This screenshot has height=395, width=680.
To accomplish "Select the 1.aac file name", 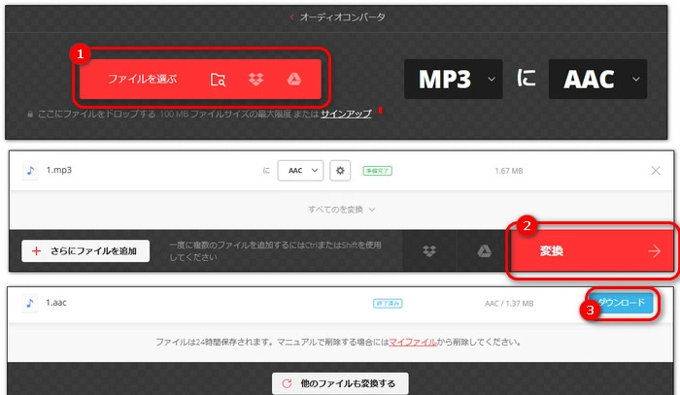I will (56, 303).
